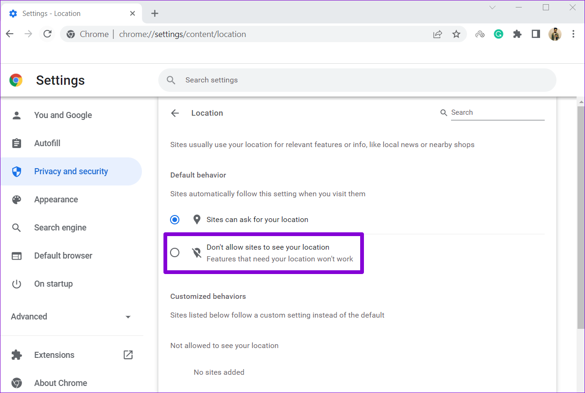This screenshot has width=585, height=393.
Task: Go back to the previous page
Action: pyautogui.click(x=10, y=34)
